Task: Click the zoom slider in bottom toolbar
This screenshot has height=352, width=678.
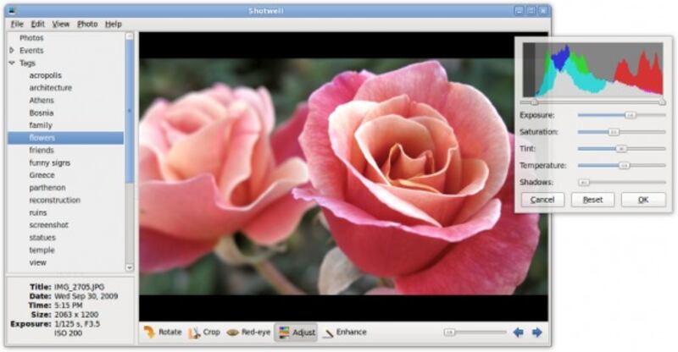Action: click(475, 333)
